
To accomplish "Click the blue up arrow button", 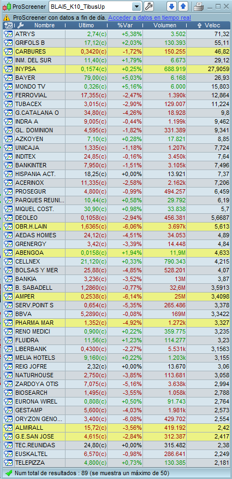I will 183,6.
